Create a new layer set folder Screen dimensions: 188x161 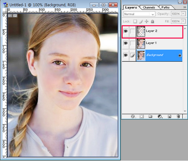click(150, 116)
